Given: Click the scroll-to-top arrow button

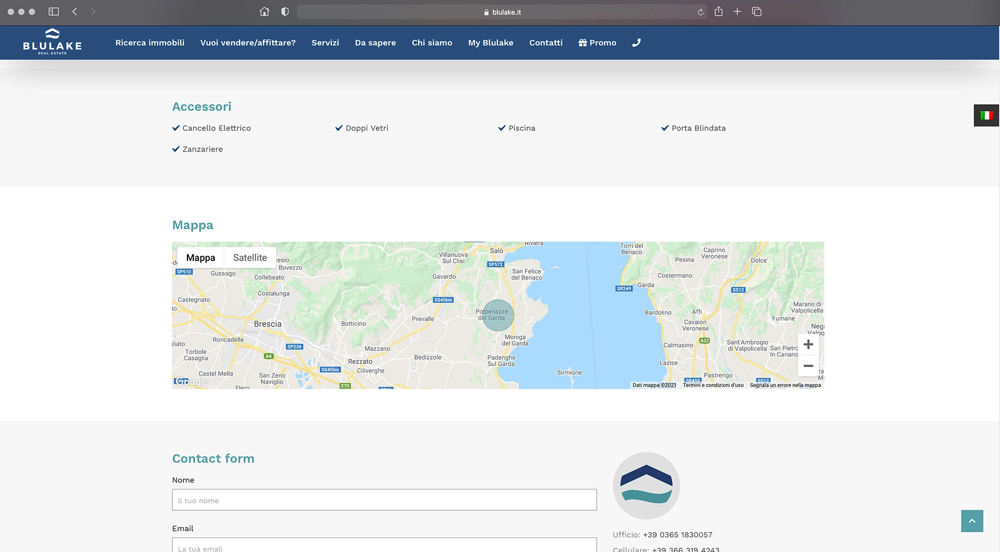Looking at the screenshot, I should click(x=972, y=521).
